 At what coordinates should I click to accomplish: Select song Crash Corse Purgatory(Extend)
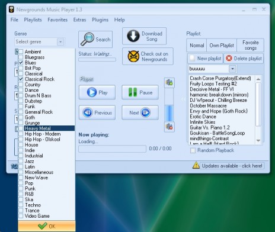point(220,78)
